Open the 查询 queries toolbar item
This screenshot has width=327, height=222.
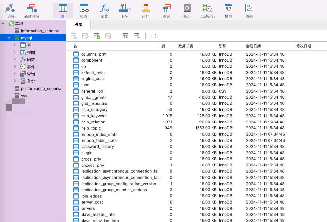(166, 11)
